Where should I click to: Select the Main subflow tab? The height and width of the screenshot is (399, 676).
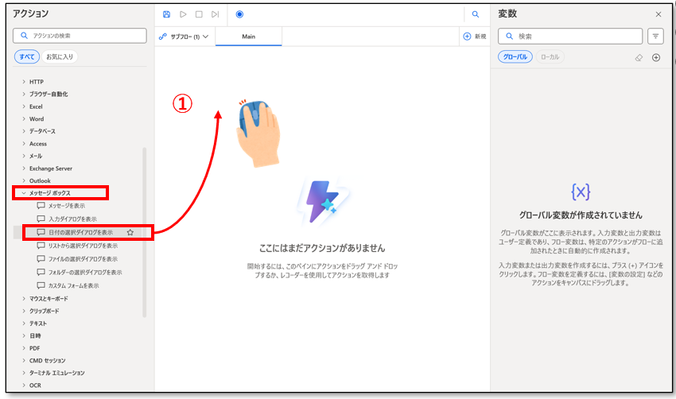(248, 37)
